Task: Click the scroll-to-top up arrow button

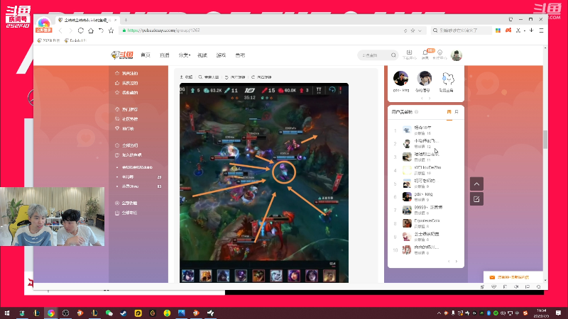Action: [x=476, y=184]
